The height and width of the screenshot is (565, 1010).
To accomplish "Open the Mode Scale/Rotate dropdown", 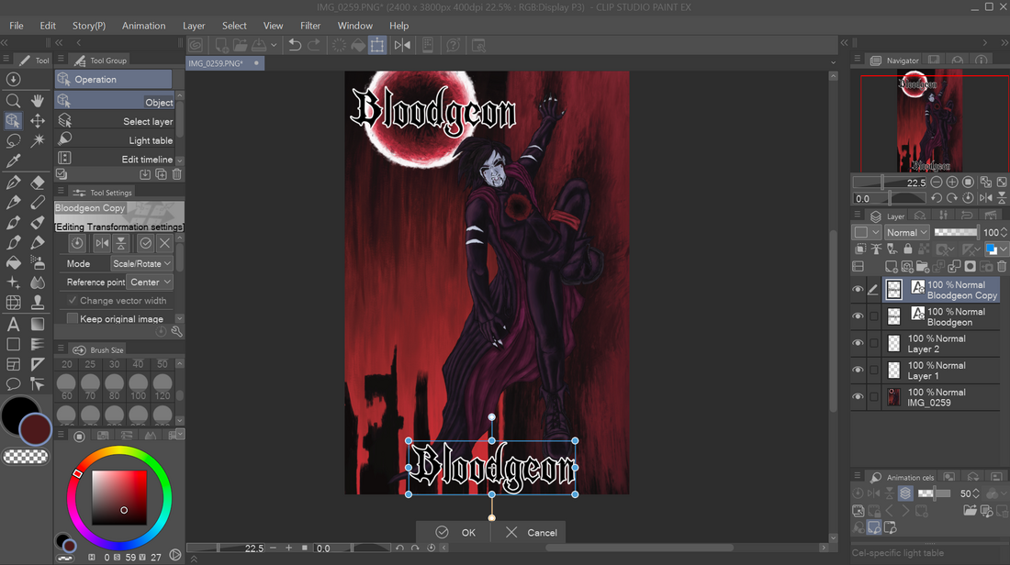I will [x=141, y=263].
